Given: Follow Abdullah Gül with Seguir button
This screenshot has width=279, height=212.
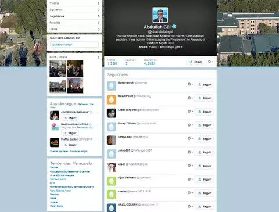Looking at the screenshot, I should click(196, 62).
